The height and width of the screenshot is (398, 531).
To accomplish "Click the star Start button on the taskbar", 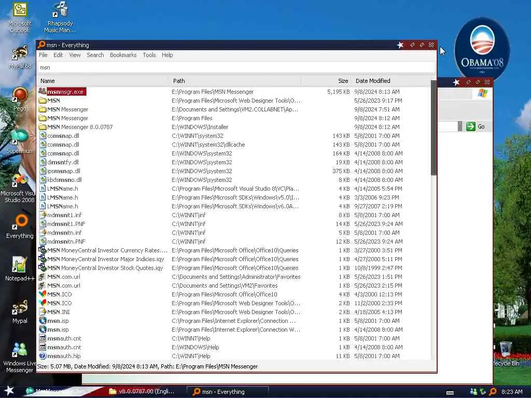I will tap(9, 391).
